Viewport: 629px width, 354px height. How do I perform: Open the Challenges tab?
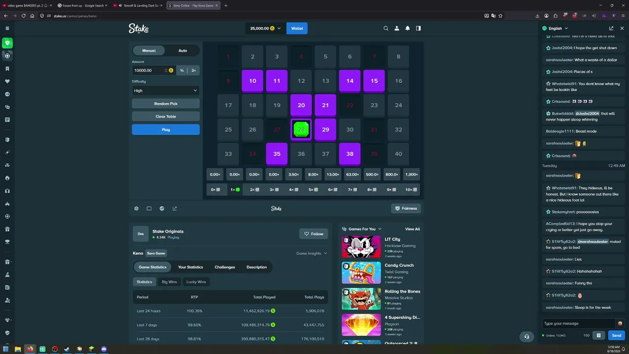pos(225,267)
